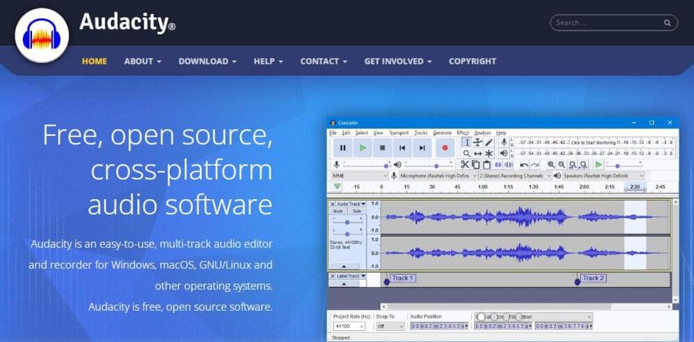Solo the Audio Track
Screen dimensions: 694x342
point(357,211)
